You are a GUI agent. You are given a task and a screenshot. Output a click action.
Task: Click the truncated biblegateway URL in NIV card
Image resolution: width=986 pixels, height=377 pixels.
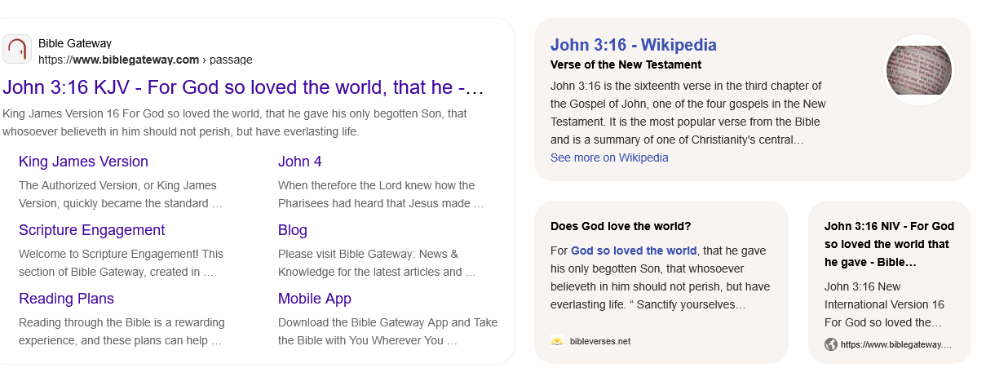click(x=895, y=344)
